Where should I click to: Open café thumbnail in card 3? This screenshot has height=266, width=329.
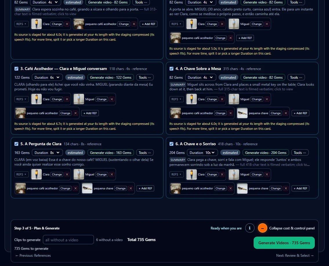pyautogui.click(x=21, y=113)
